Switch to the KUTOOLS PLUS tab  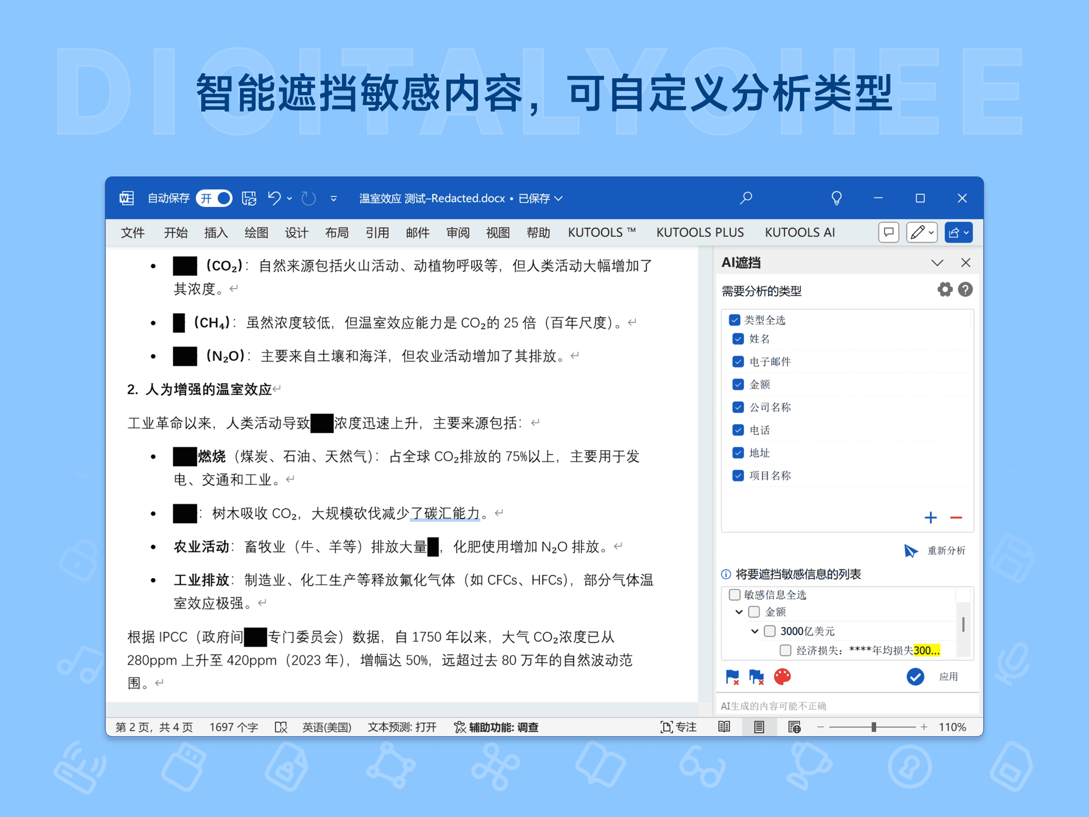coord(700,233)
